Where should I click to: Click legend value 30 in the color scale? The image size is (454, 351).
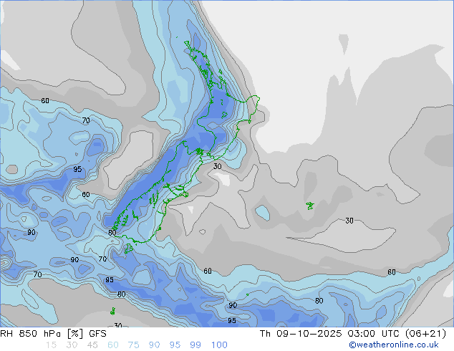pos(72,345)
